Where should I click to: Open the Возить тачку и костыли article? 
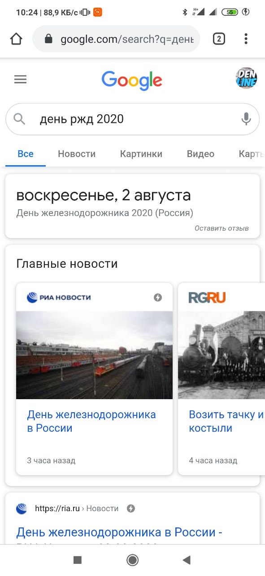[x=226, y=421]
